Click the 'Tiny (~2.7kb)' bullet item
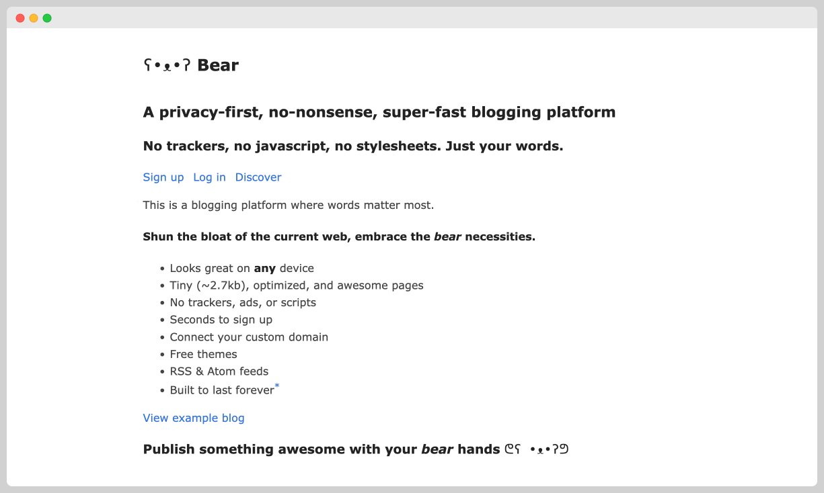Screen dimensions: 824x493 tap(297, 285)
